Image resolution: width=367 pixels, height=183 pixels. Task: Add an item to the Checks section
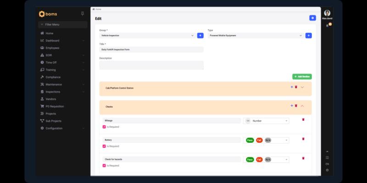point(291,106)
